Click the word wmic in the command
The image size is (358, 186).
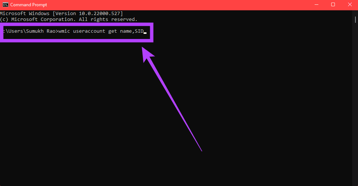pyautogui.click(x=64, y=31)
